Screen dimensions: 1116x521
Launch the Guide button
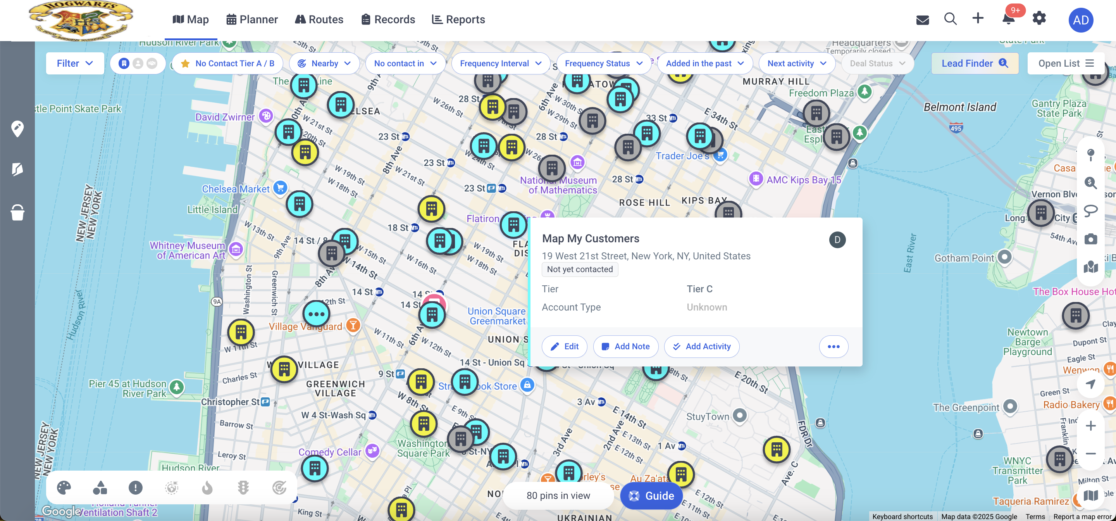651,495
